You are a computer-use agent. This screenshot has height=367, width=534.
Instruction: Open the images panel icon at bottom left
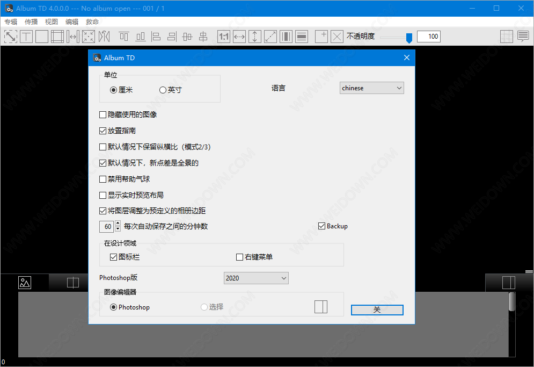[x=25, y=283]
